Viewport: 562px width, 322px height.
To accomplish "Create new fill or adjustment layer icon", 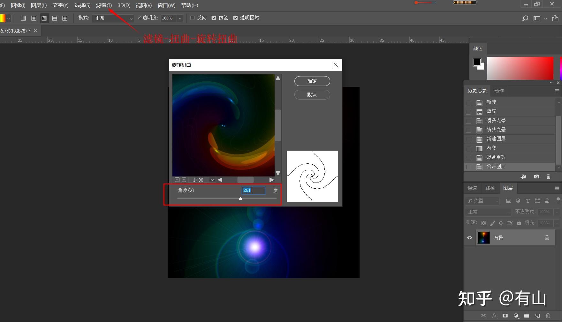I will [x=516, y=316].
